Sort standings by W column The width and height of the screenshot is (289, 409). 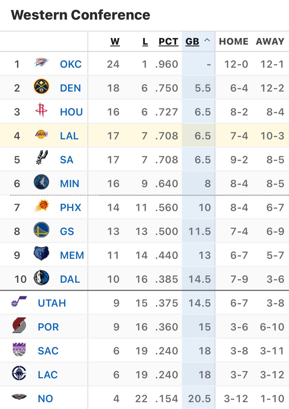pos(115,42)
